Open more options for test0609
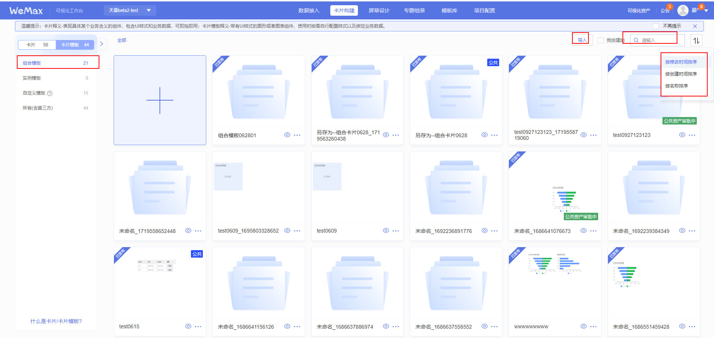 click(x=396, y=231)
